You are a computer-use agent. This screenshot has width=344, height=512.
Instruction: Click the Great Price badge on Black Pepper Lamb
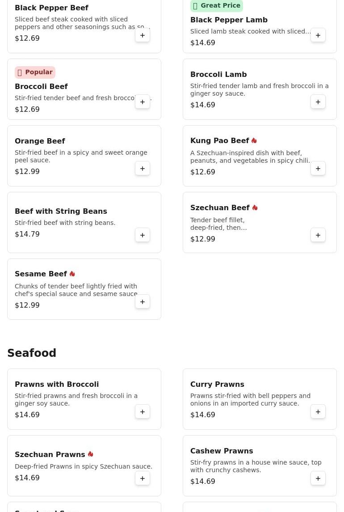tap(217, 5)
